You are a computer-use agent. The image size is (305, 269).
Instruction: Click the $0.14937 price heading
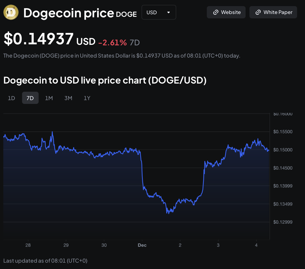pyautogui.click(x=39, y=39)
